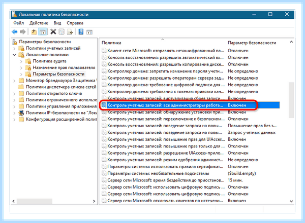Click the tree pane horizontal scrollbar thumb
Screen dimensions: 305x223
click(35, 201)
